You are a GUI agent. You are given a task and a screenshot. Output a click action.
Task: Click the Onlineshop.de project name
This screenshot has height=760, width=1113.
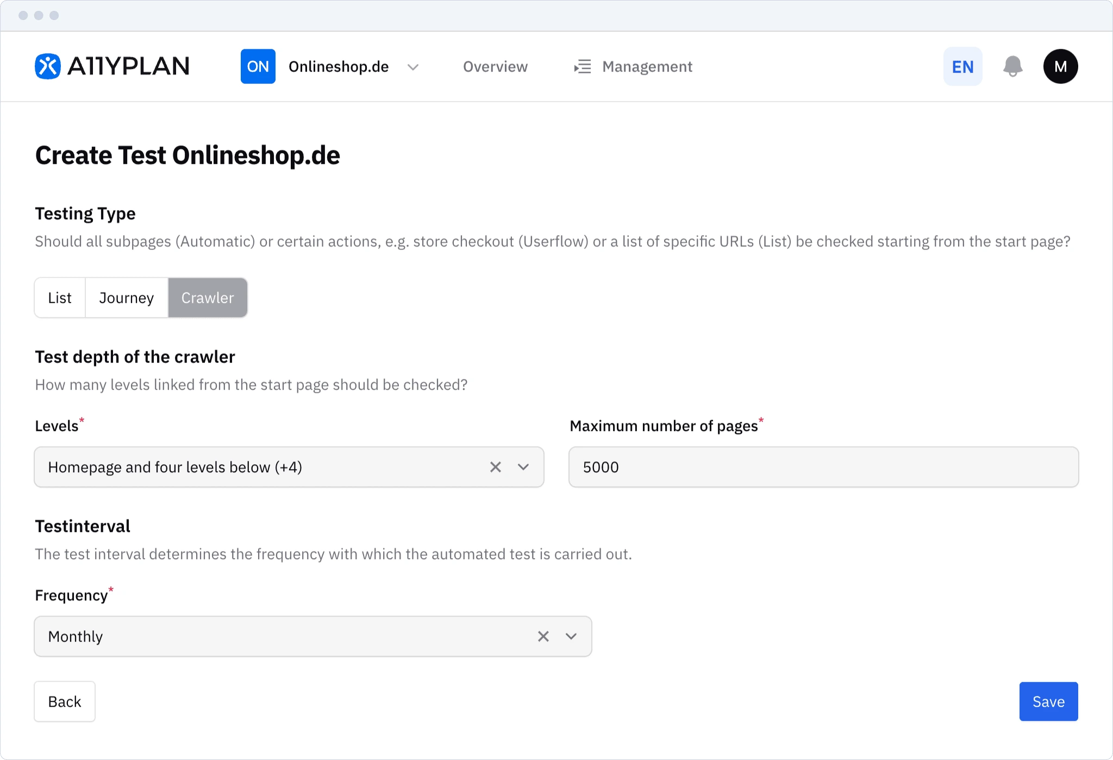[339, 66]
